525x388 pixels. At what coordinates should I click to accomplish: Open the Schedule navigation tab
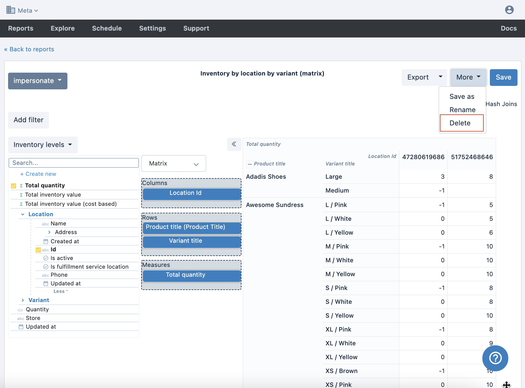coord(107,28)
